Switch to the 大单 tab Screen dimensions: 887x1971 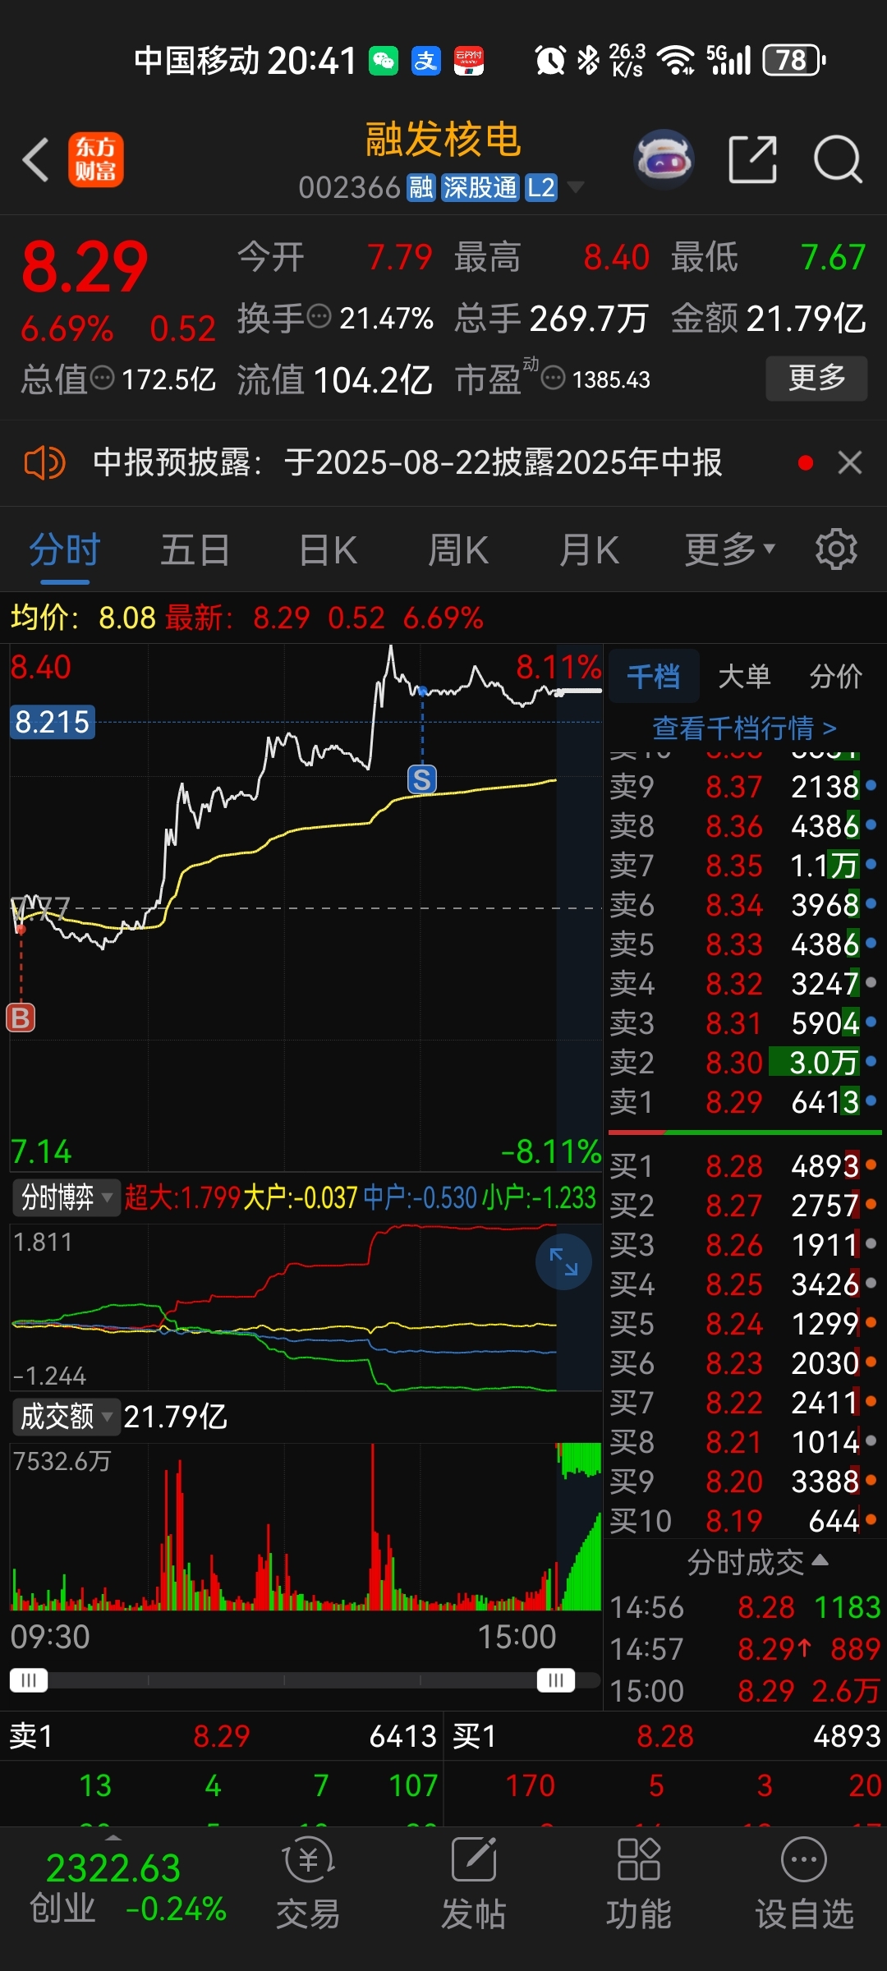(x=744, y=676)
